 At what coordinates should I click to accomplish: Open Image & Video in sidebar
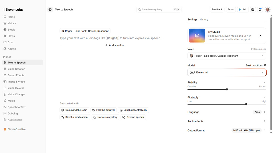23,82
